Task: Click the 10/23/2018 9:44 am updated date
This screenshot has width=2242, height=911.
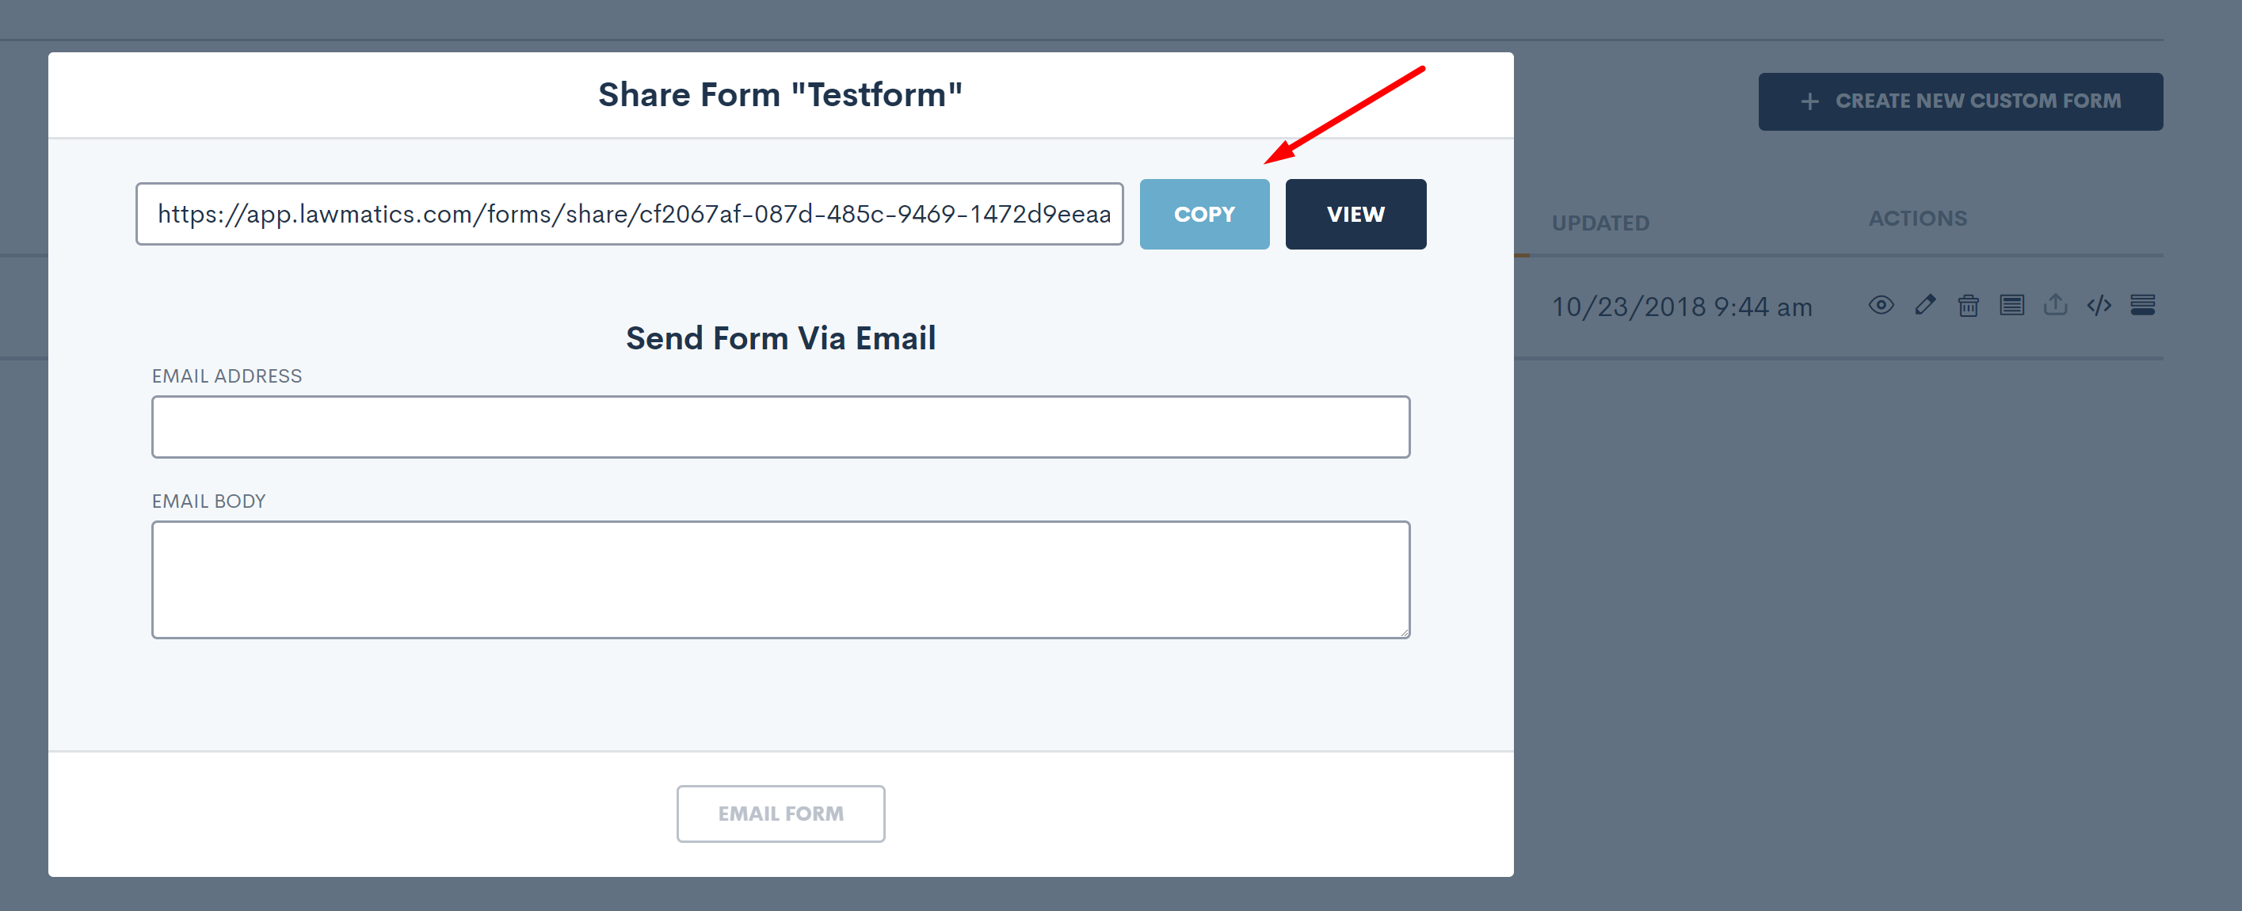Action: pos(1681,307)
